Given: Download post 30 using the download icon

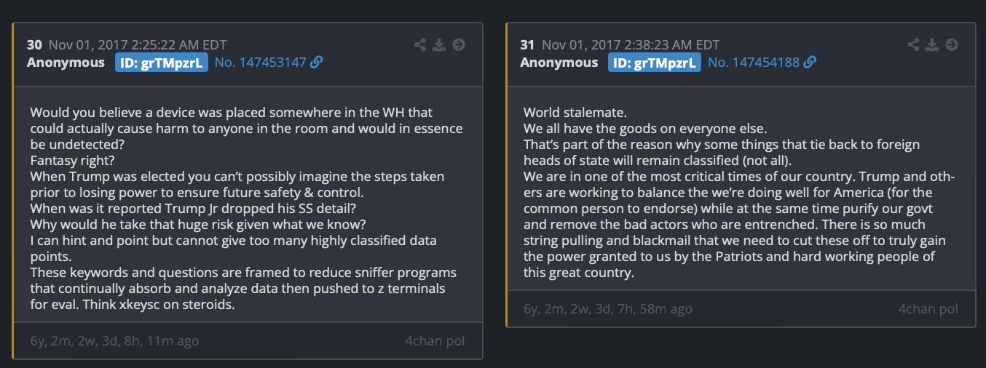Looking at the screenshot, I should (x=439, y=45).
